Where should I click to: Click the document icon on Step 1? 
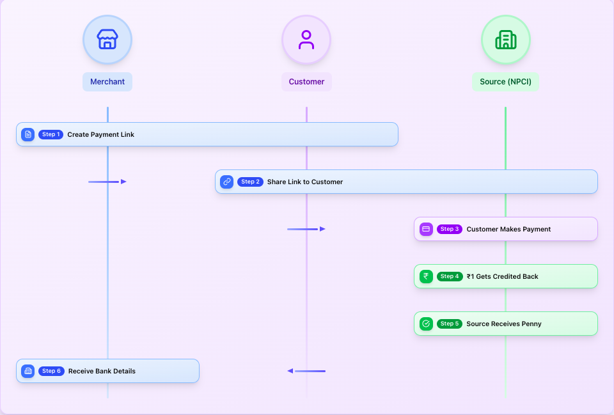click(x=28, y=134)
